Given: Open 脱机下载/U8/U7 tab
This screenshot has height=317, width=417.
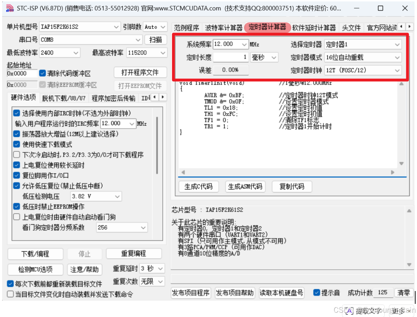Looking at the screenshot, I should pyautogui.click(x=64, y=98).
